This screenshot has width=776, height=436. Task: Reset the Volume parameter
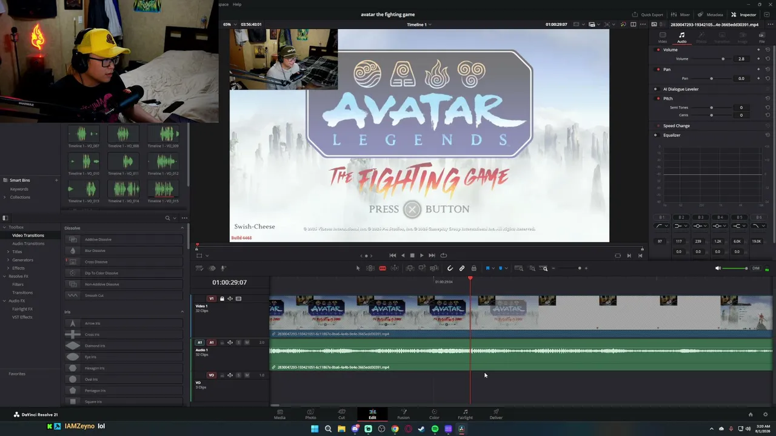pyautogui.click(x=768, y=59)
